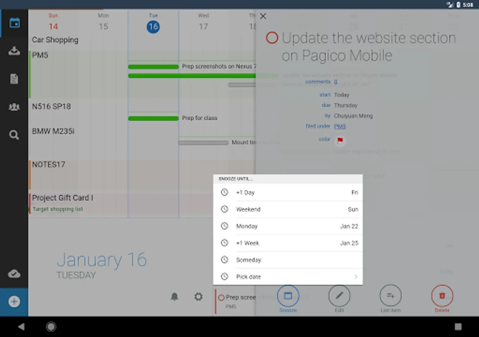The image size is (479, 337).
Task: Open notifications bell icon
Action: click(174, 297)
